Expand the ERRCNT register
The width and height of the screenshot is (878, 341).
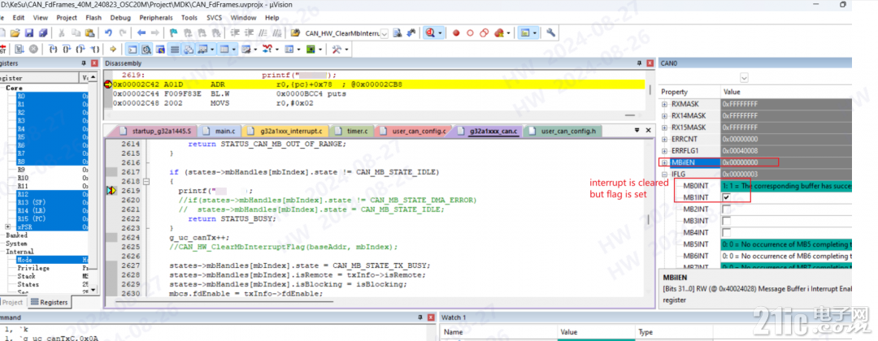665,139
